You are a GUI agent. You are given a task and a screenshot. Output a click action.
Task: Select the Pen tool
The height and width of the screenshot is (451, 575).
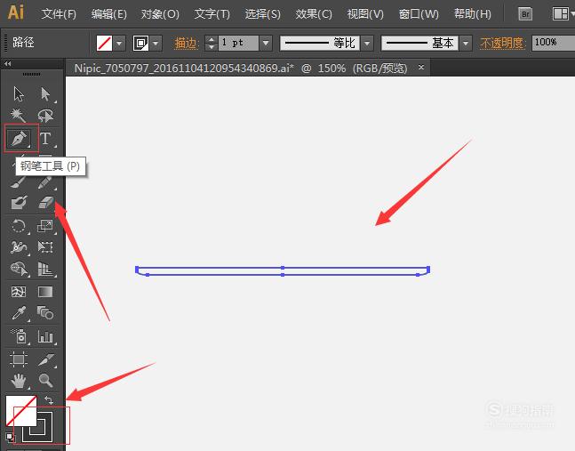pyautogui.click(x=19, y=139)
